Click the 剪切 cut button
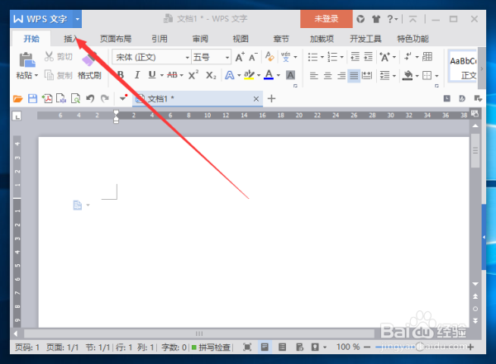The image size is (496, 364). click(58, 57)
